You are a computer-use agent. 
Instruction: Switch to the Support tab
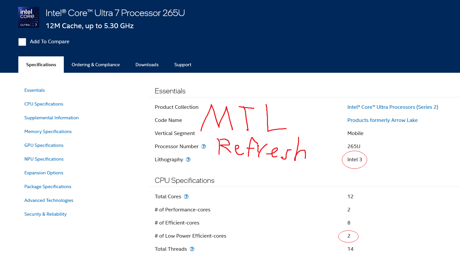point(183,65)
